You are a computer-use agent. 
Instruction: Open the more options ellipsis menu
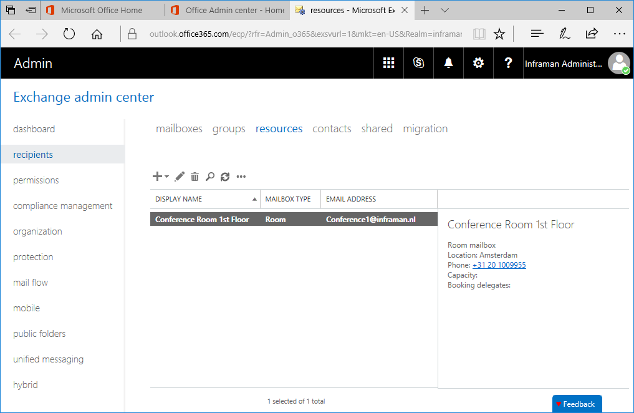coord(241,177)
